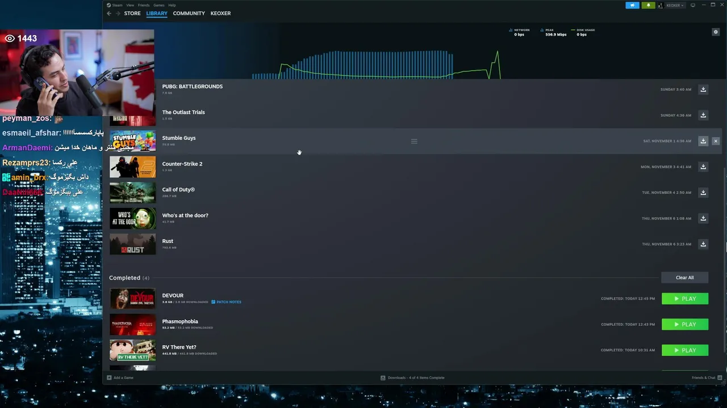Image resolution: width=727 pixels, height=408 pixels.
Task: Click Add a Game link
Action: (x=123, y=377)
